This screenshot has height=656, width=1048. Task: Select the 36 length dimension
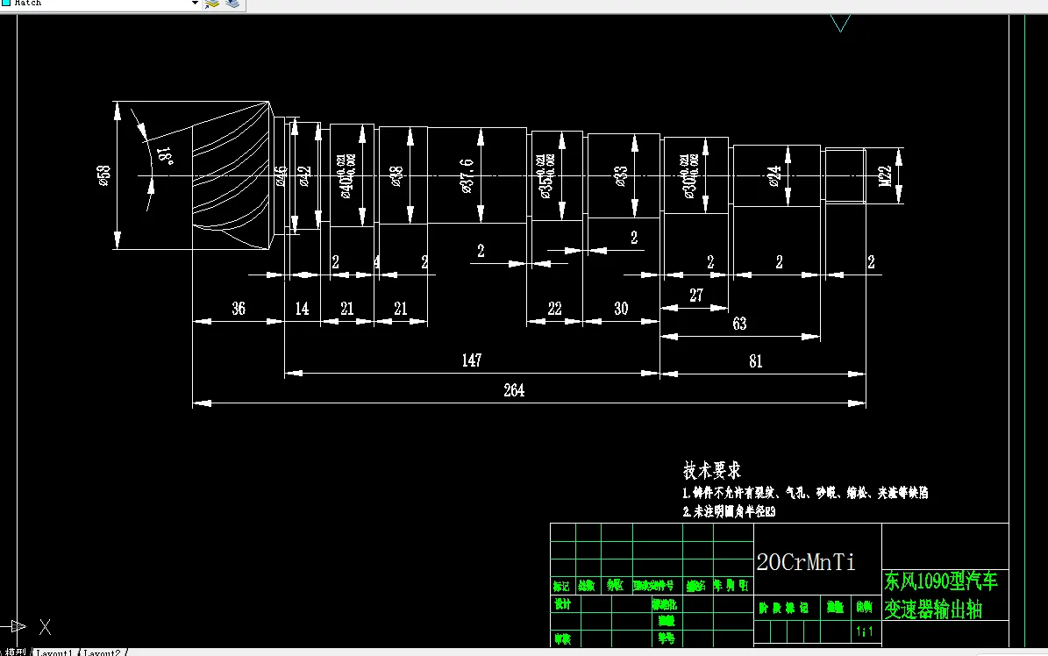[239, 309]
